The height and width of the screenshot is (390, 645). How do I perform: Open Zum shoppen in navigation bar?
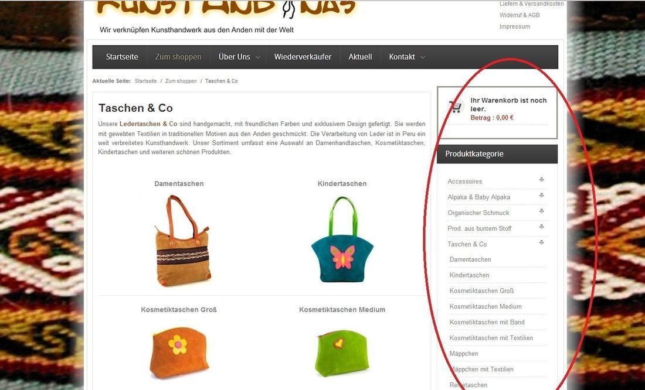click(178, 57)
